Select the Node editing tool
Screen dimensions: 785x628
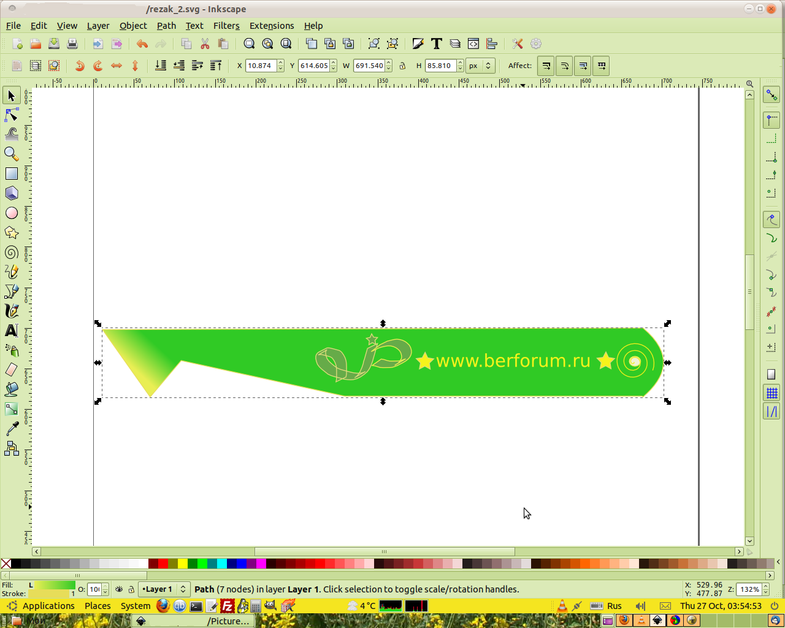click(x=12, y=115)
